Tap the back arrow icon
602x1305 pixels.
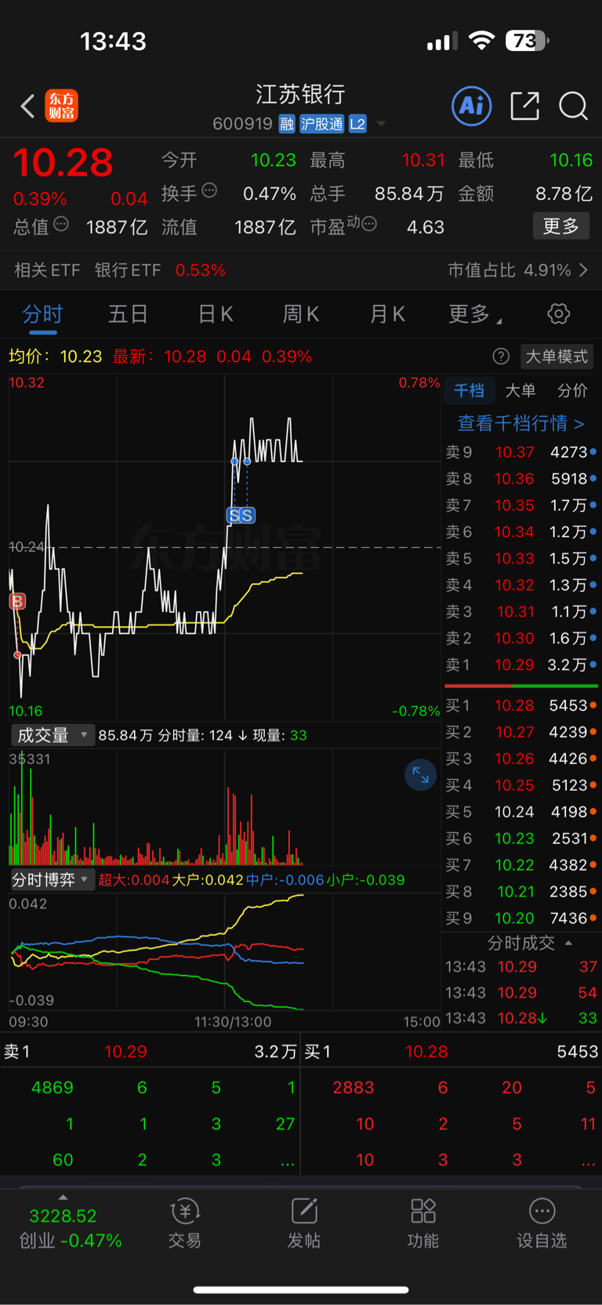[x=27, y=106]
